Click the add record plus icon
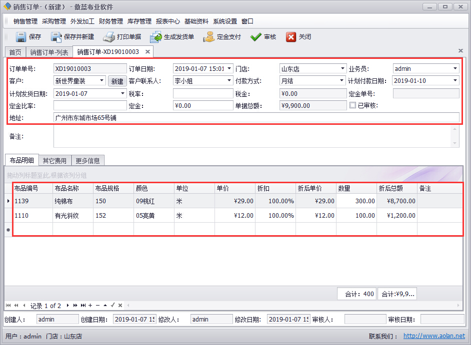Screen dimensions: 471x345 pos(90,305)
